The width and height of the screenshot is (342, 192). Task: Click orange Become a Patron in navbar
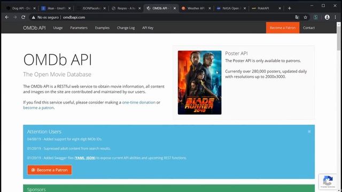click(283, 28)
